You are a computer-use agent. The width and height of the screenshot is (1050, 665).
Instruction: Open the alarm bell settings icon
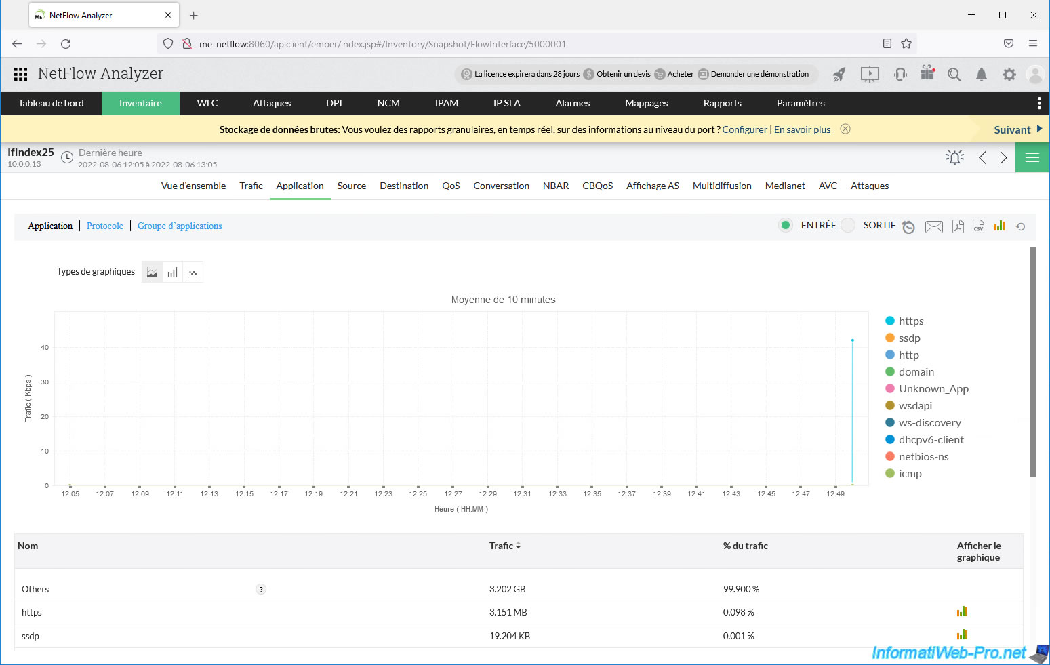(954, 158)
